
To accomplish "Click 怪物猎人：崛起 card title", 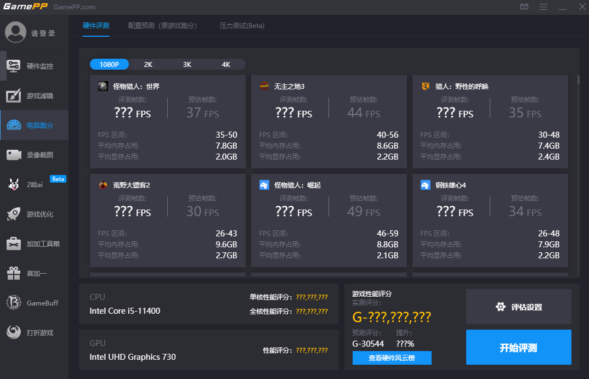I will point(297,185).
